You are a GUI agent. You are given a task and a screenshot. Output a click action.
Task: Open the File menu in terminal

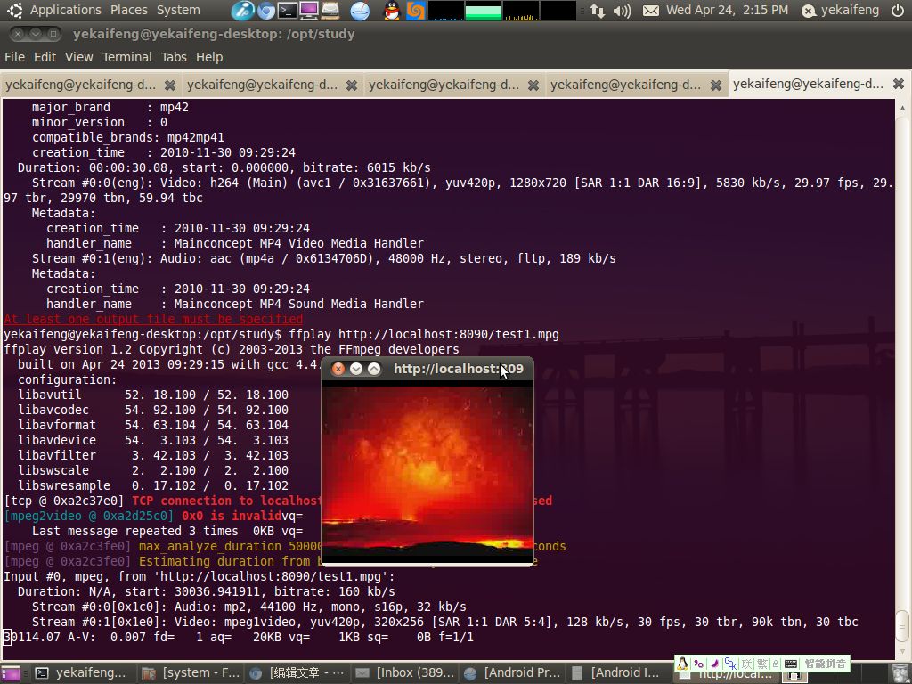pos(14,57)
